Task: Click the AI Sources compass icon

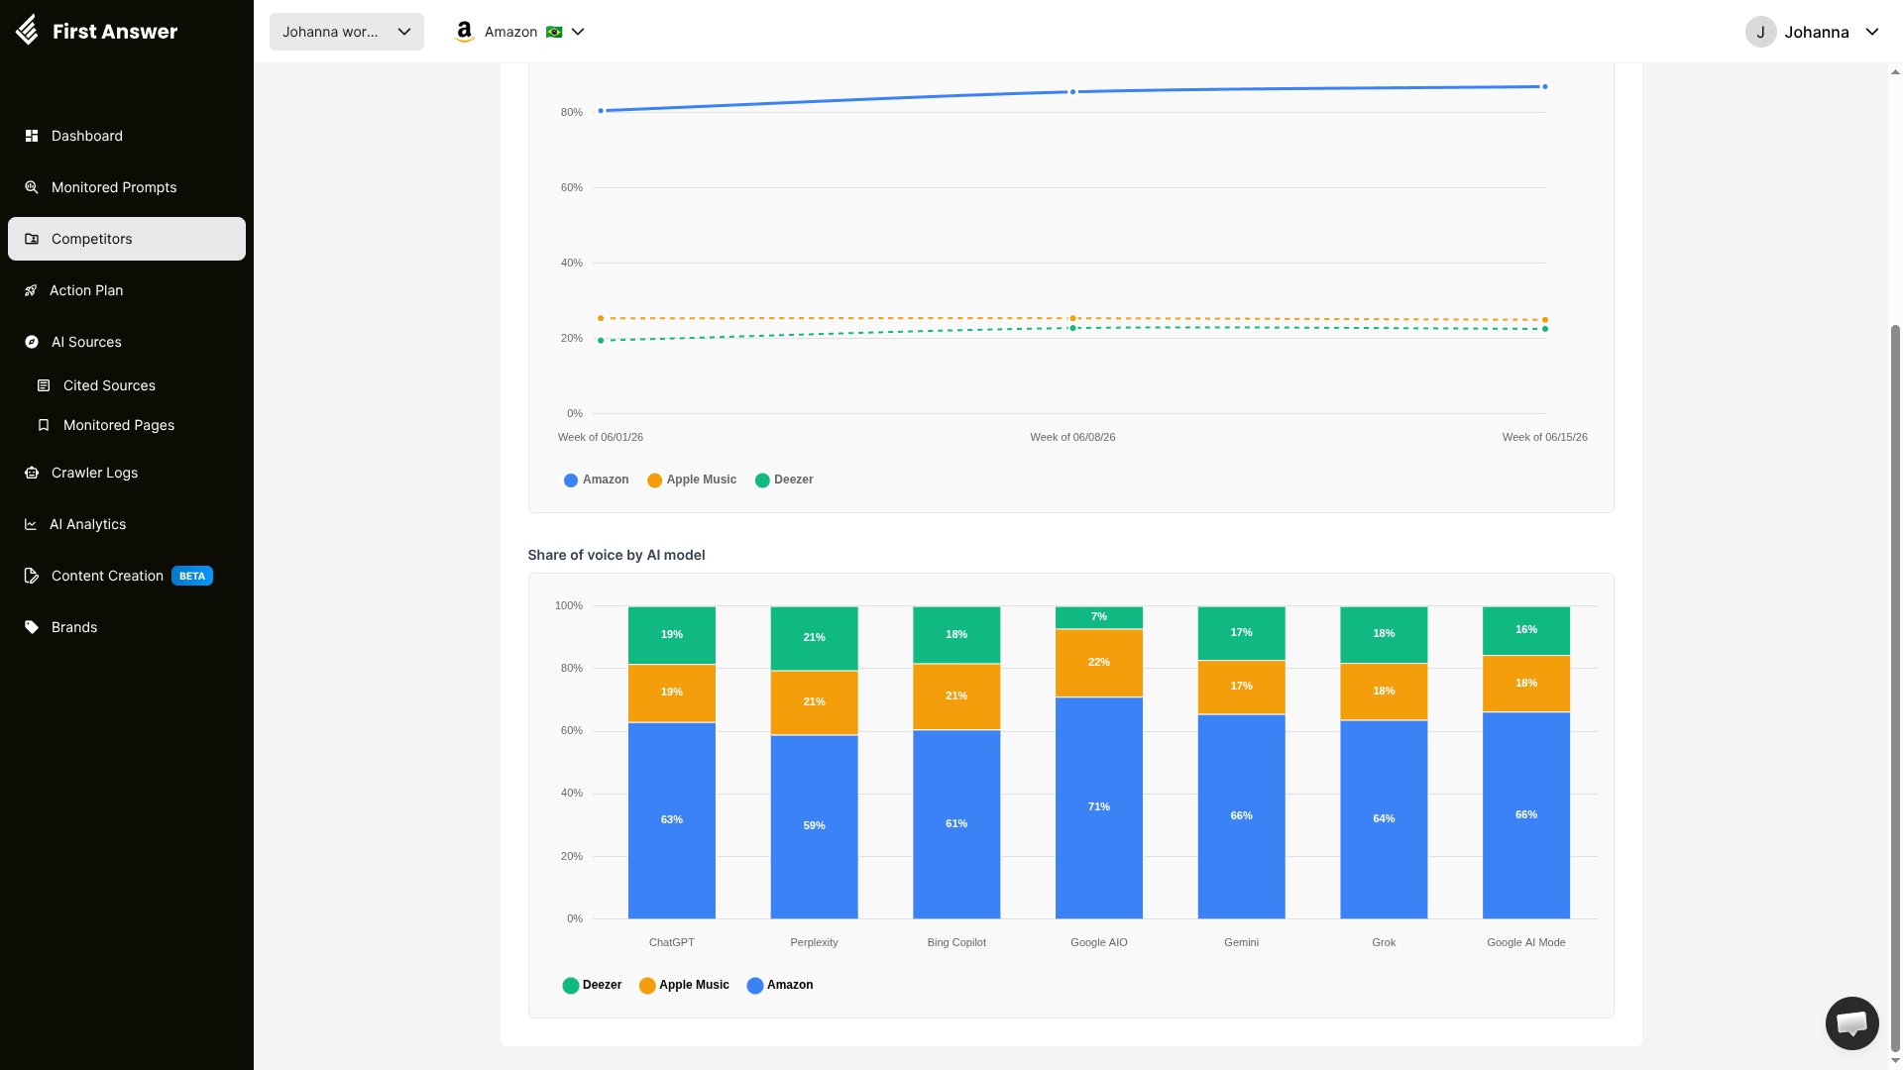Action: [32, 342]
